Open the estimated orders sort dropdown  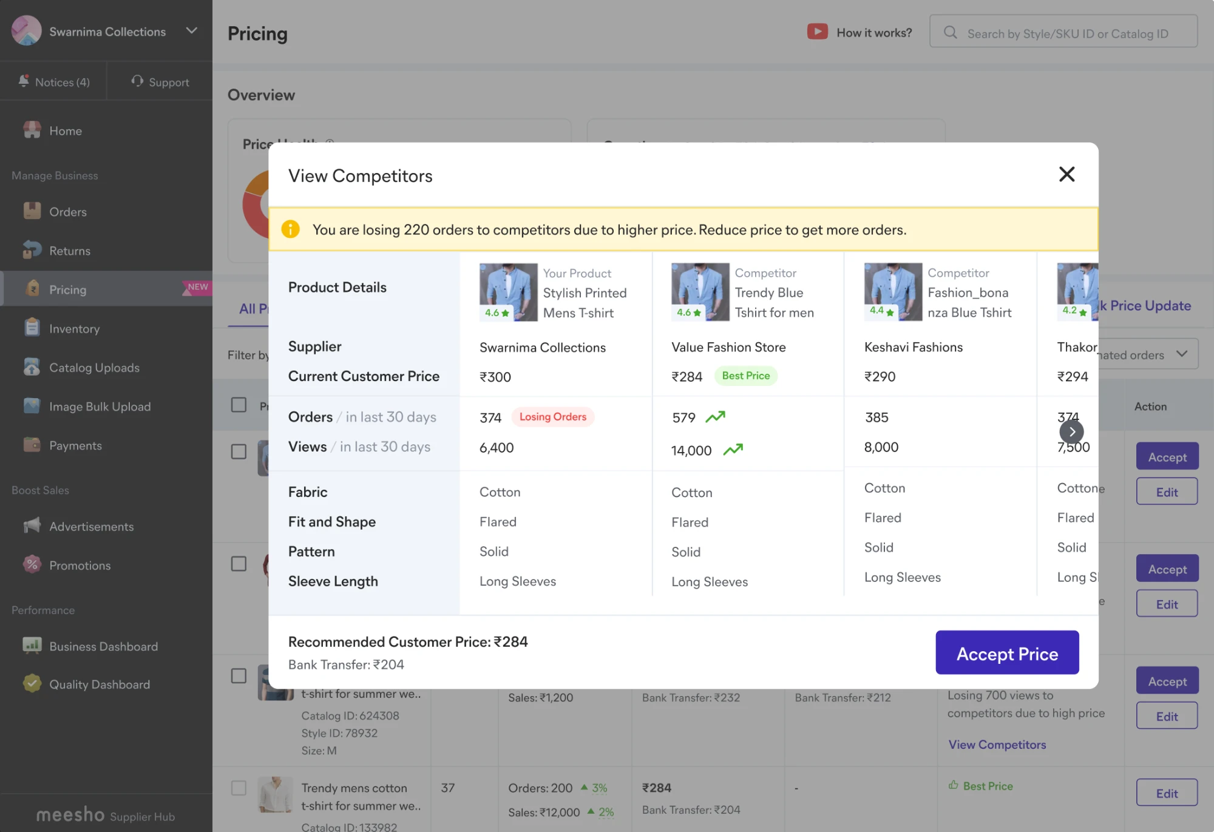click(x=1147, y=354)
